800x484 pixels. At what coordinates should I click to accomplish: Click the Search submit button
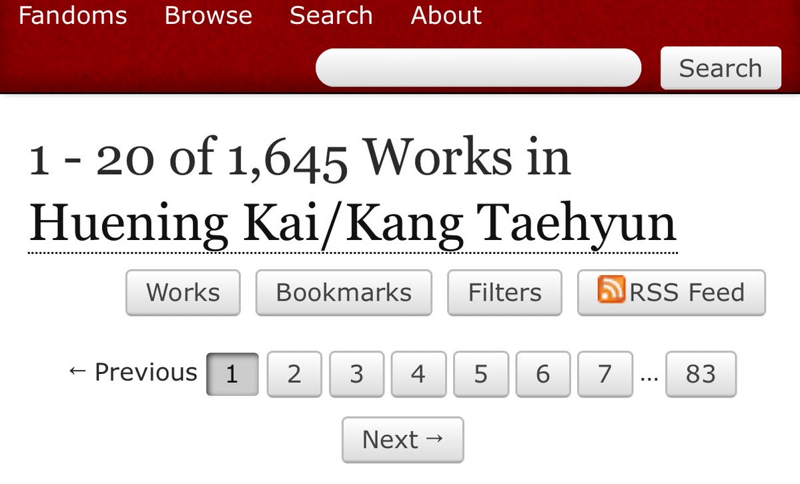click(721, 68)
